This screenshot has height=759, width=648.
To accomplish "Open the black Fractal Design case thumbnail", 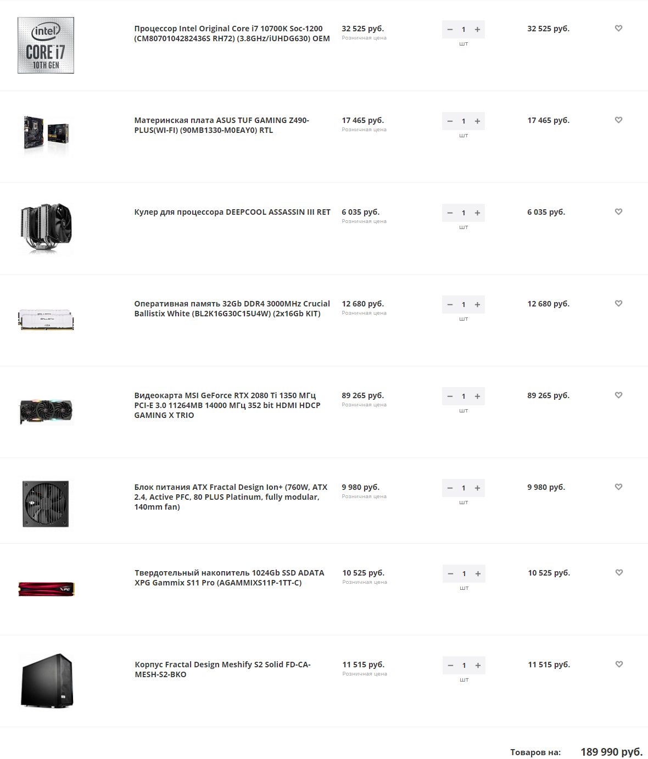I will (47, 680).
